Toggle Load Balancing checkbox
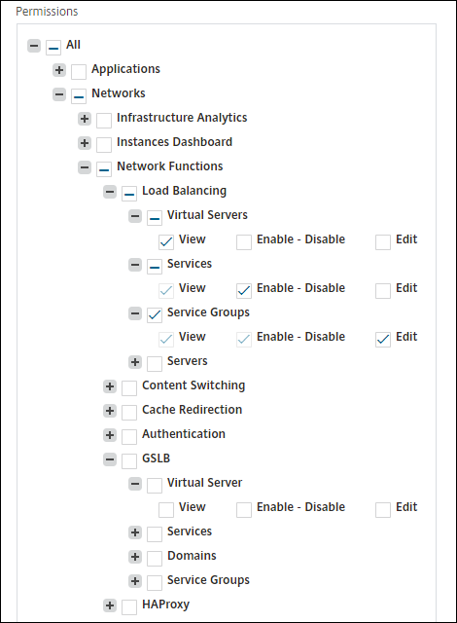 tap(129, 194)
